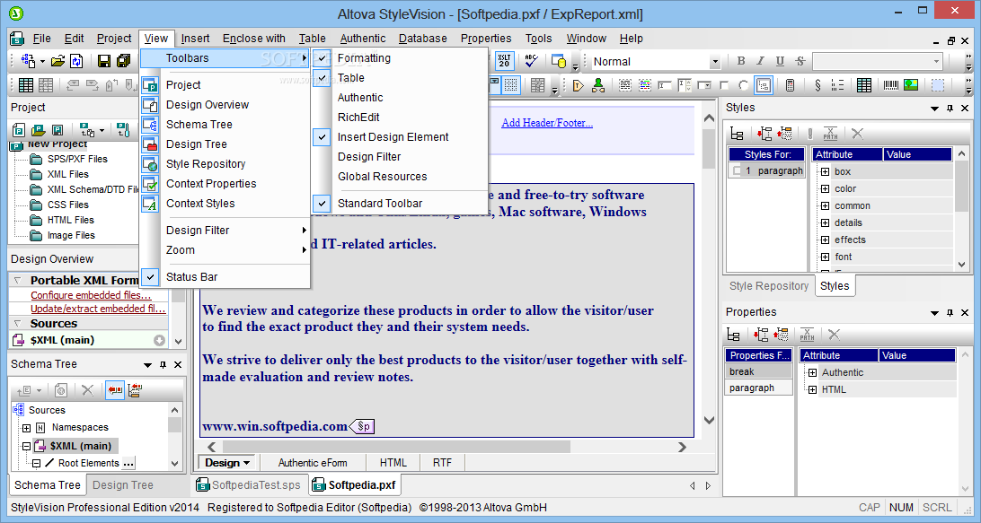Click the Strikethrough formatting button

(800, 61)
